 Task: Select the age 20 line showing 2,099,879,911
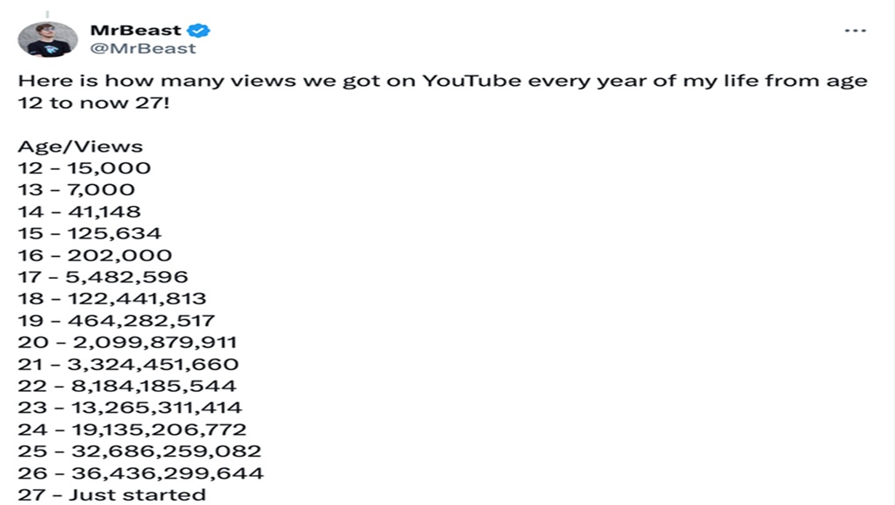(x=127, y=342)
